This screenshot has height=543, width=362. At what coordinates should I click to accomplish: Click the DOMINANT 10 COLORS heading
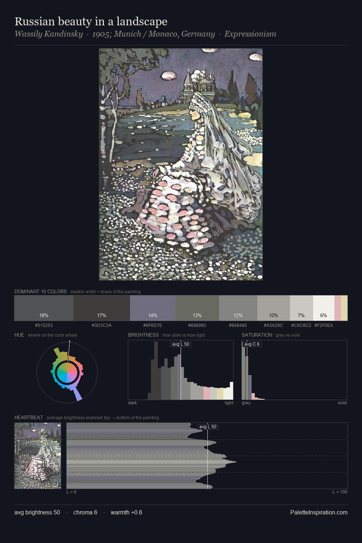coord(41,291)
